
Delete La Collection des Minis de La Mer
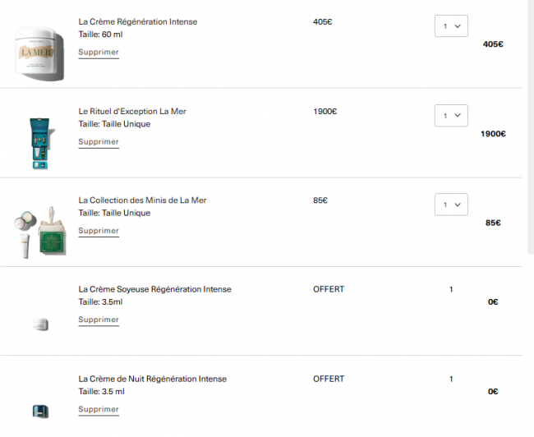tap(99, 231)
